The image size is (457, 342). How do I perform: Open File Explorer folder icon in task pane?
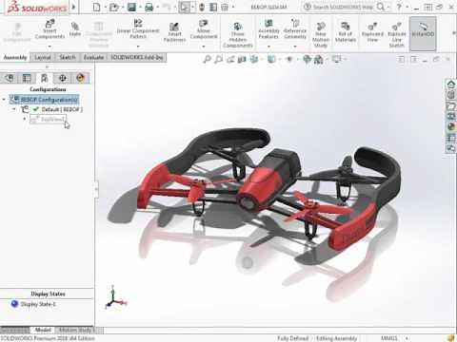pos(451,105)
